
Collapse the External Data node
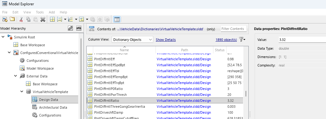[15, 76]
